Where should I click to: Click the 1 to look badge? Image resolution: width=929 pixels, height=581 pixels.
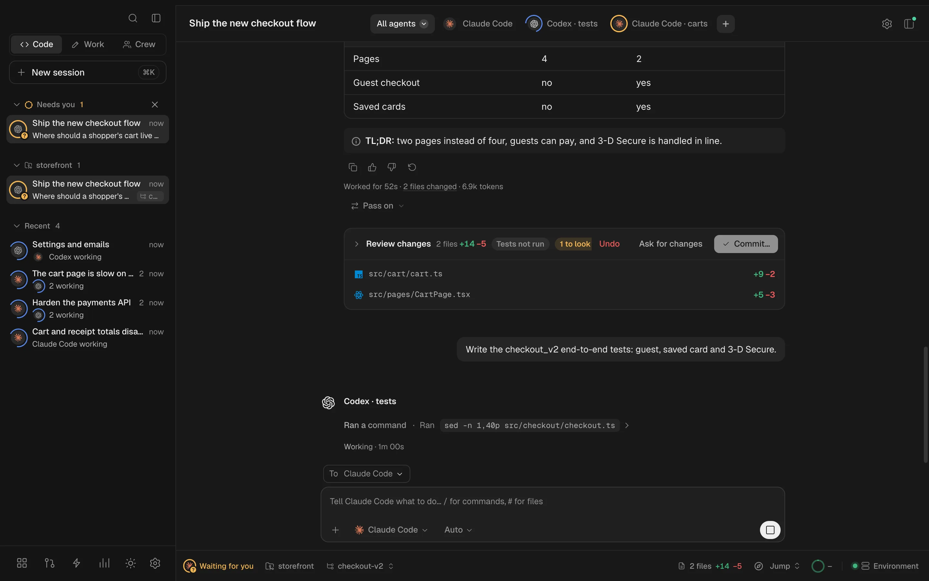(574, 244)
